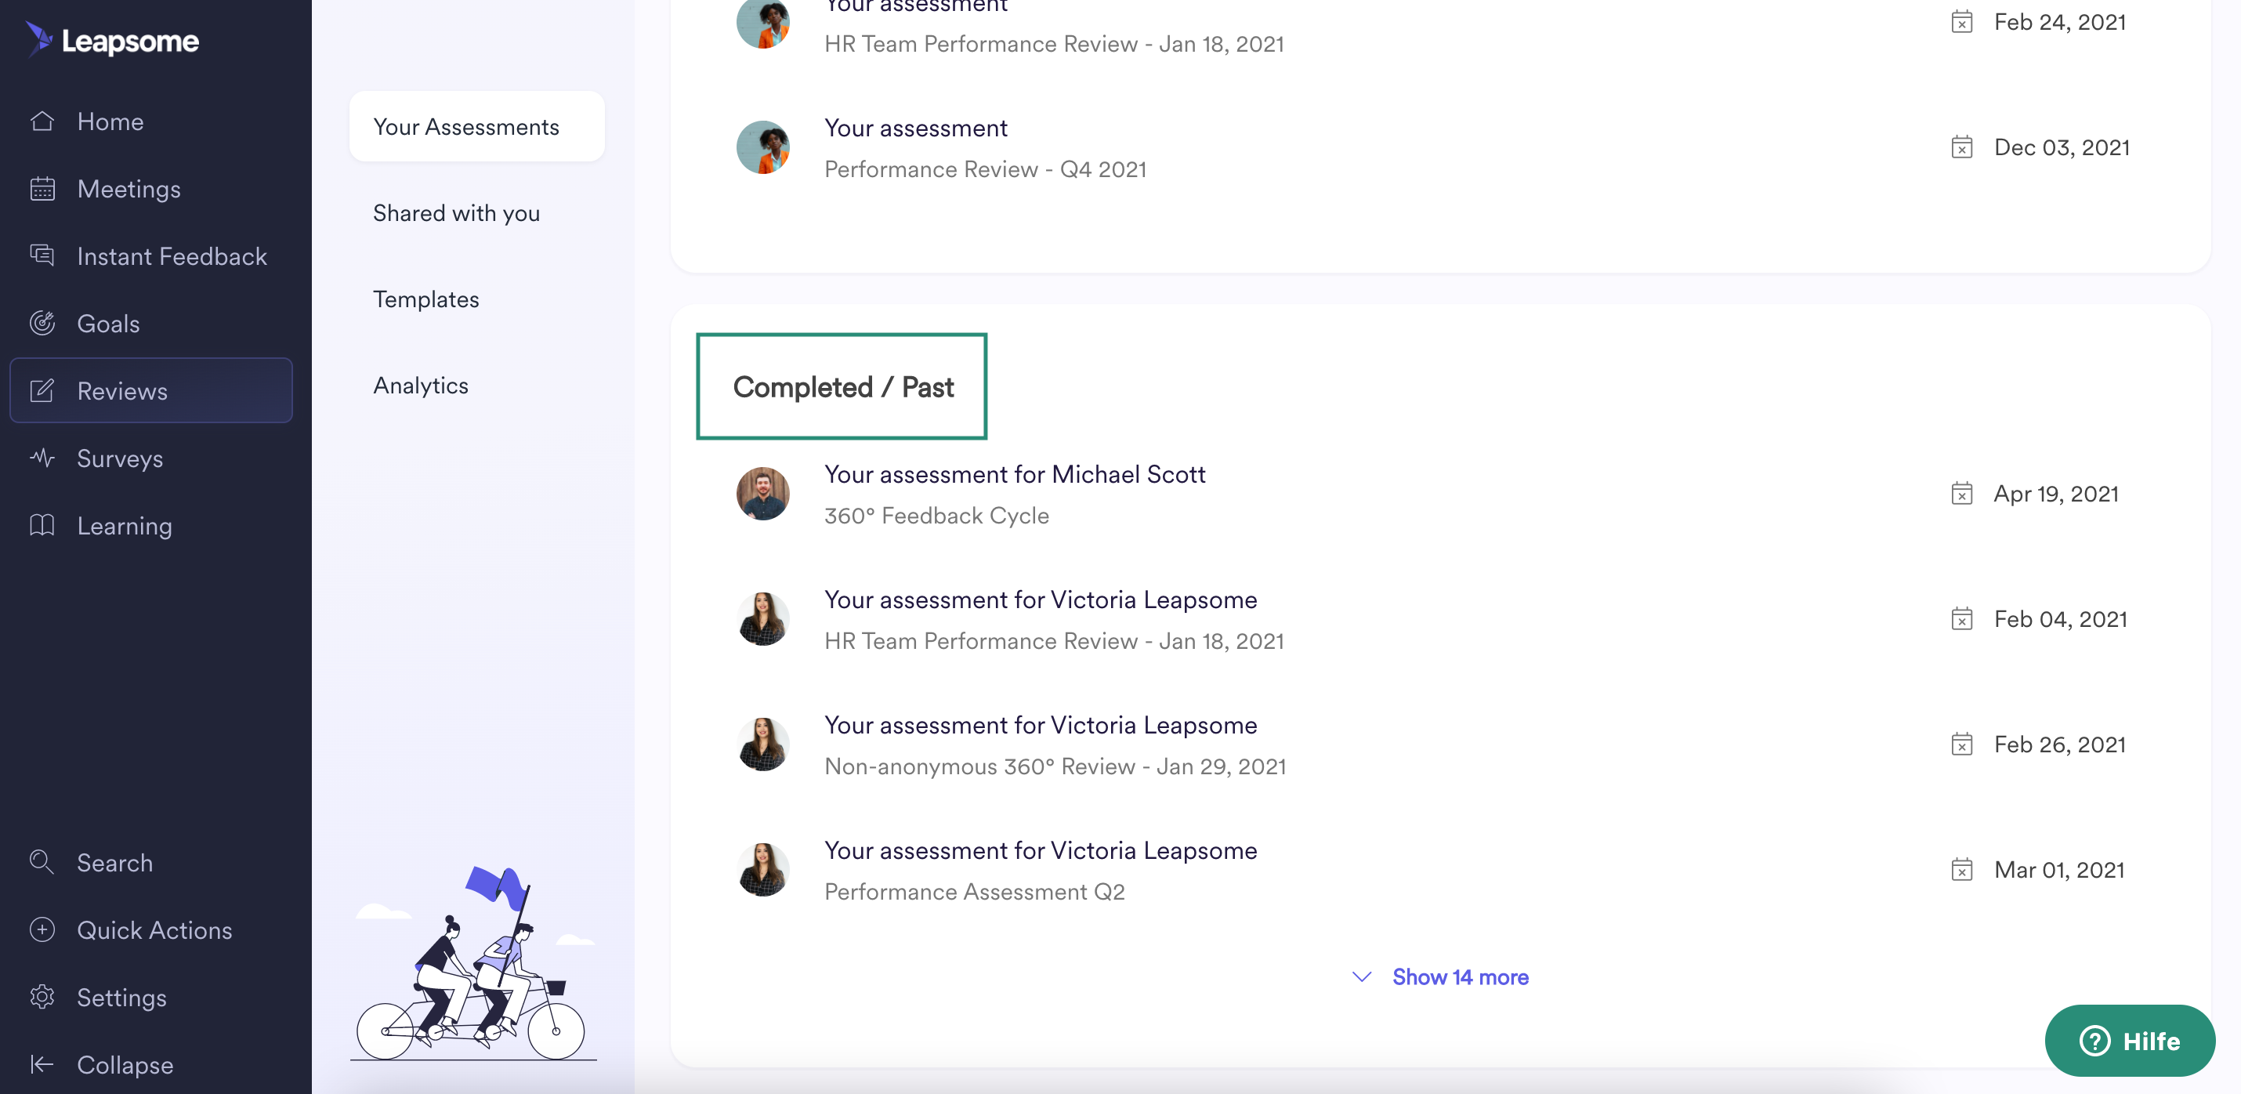The image size is (2241, 1094).
Task: Click the Meetings calendar icon
Action: [42, 189]
